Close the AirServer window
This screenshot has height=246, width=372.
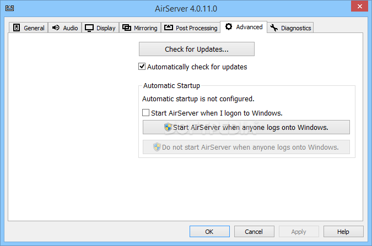(x=359, y=6)
